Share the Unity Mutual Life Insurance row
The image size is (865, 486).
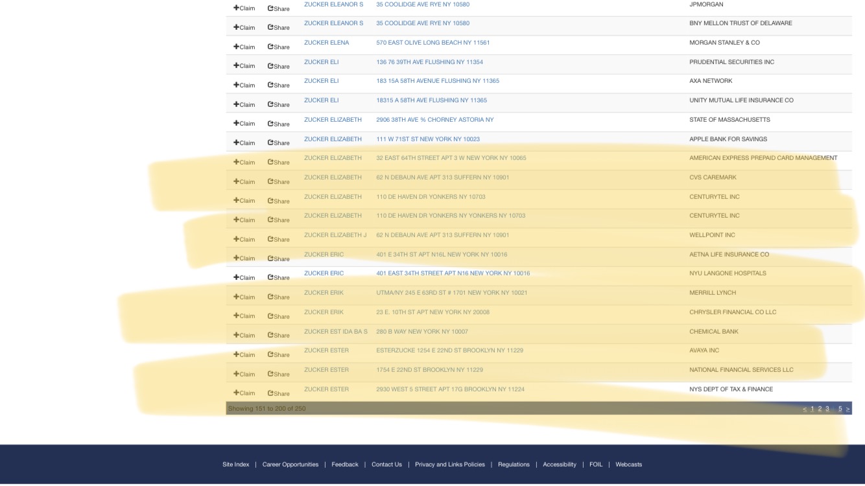279,104
